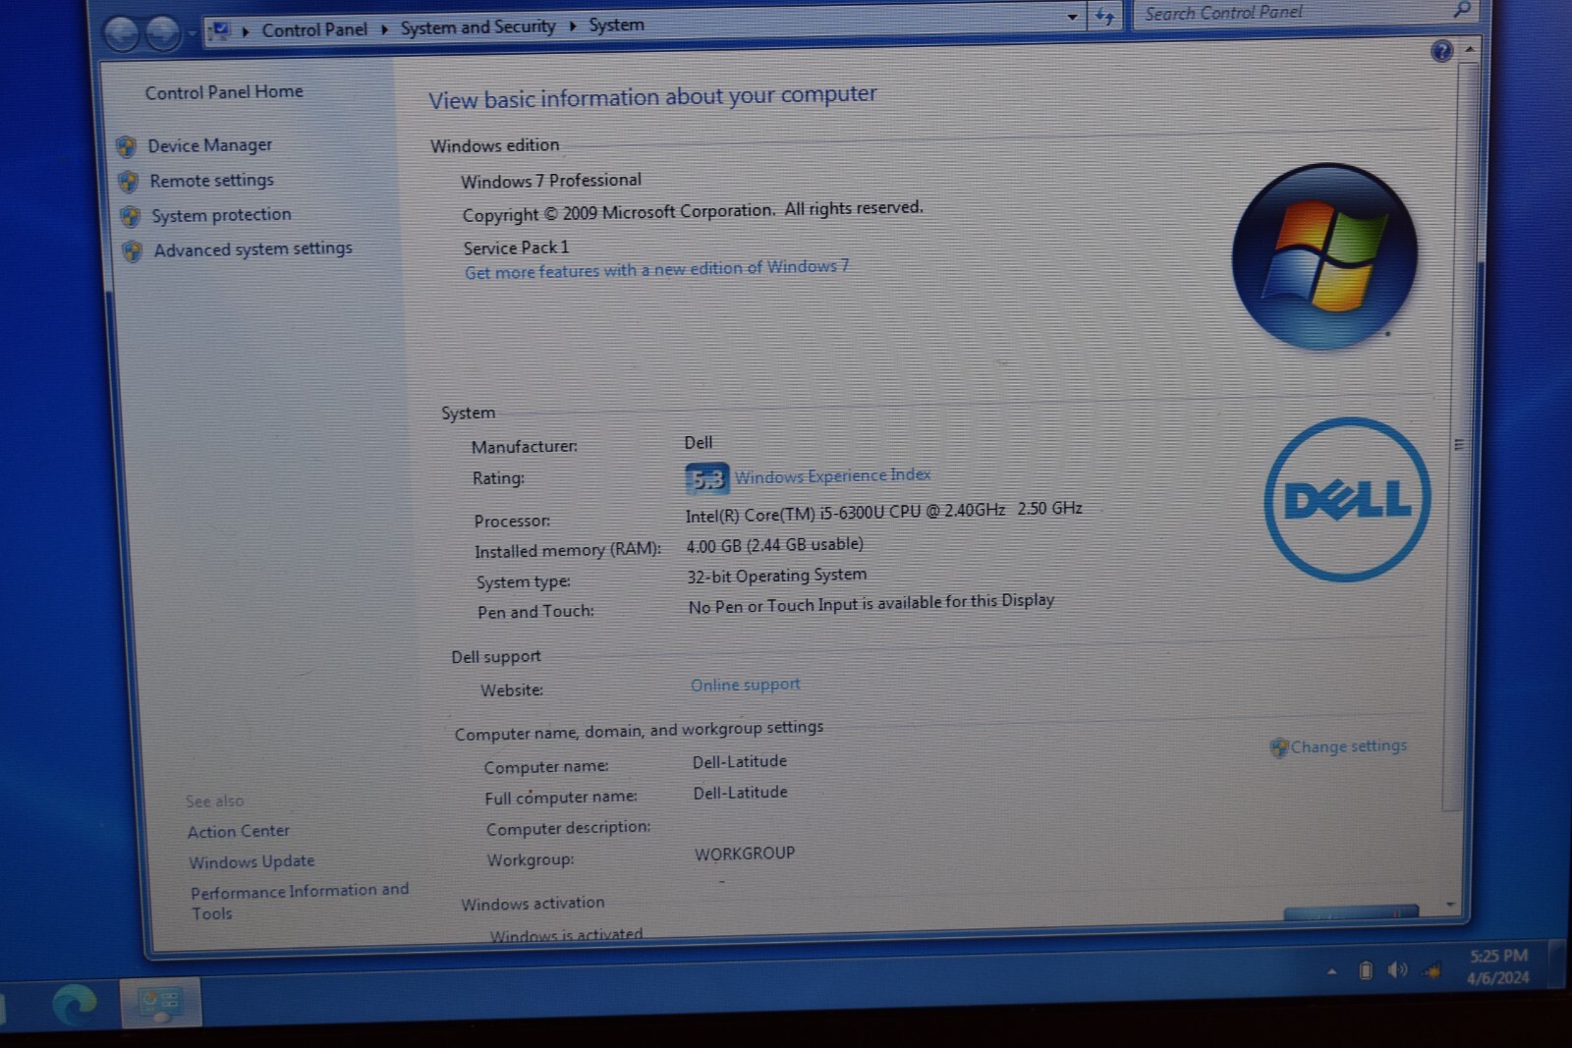Open Action Center under See also

point(239,832)
